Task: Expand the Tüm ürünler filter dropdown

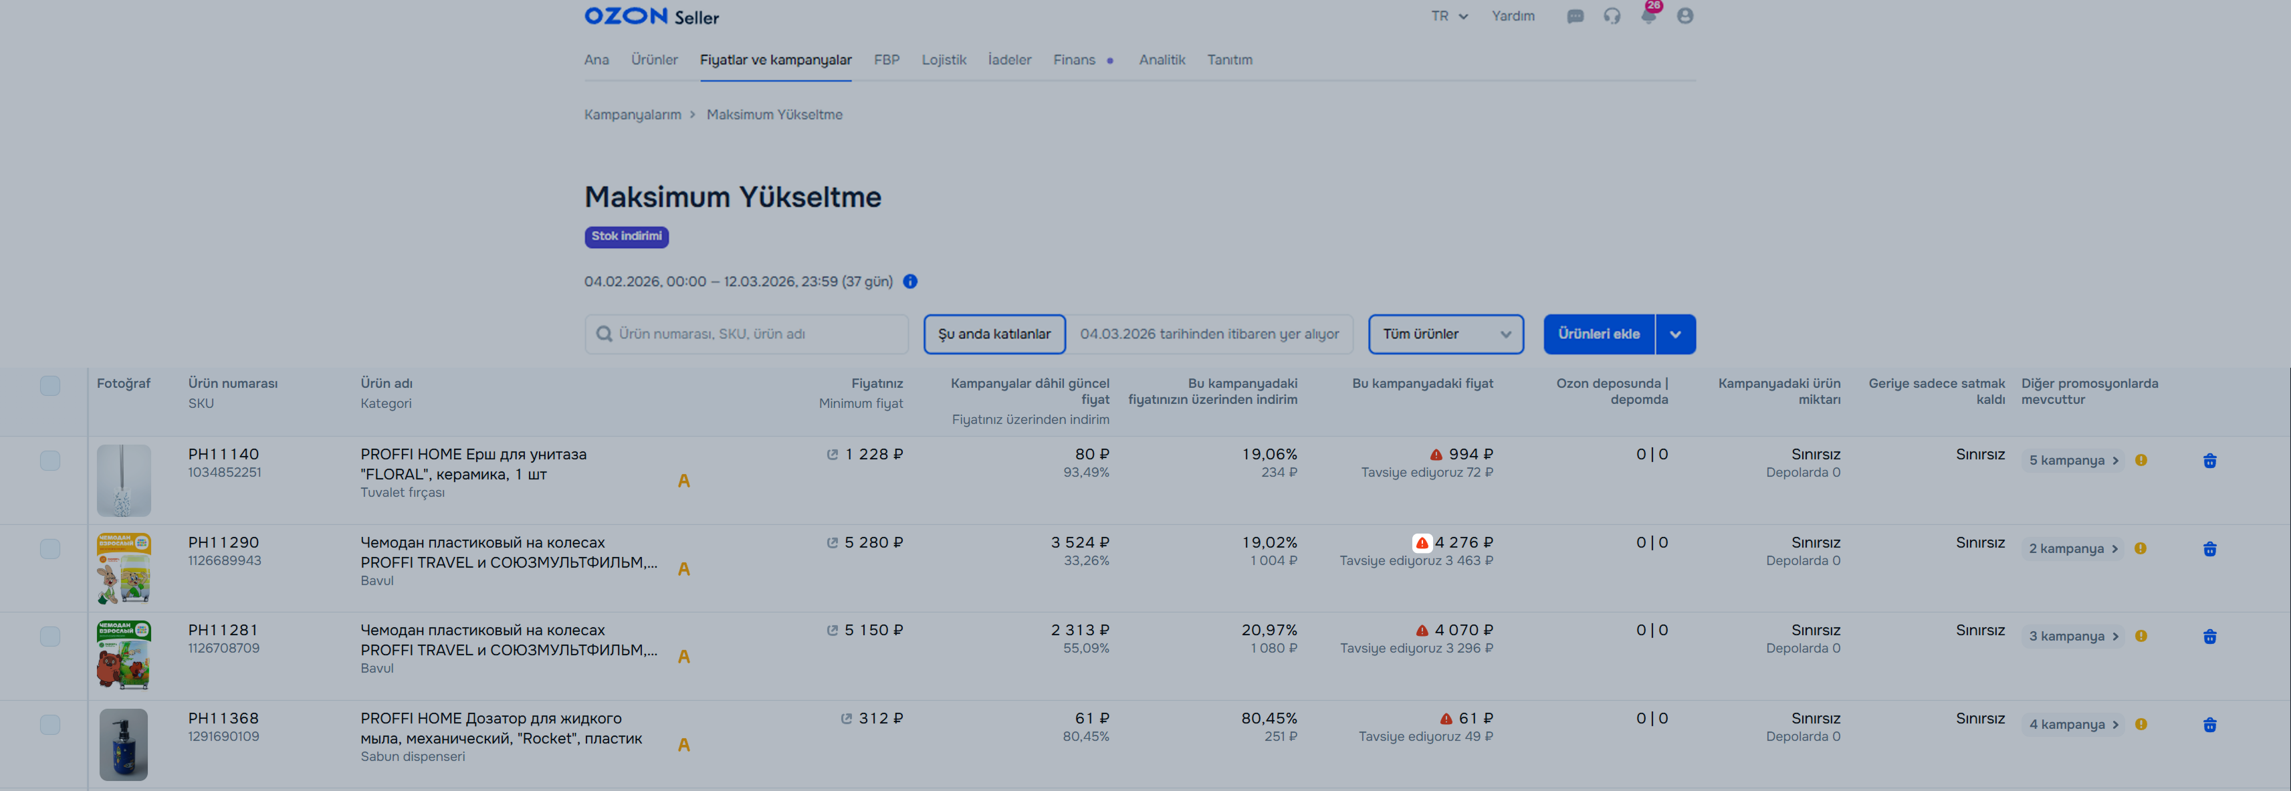Action: (1445, 334)
